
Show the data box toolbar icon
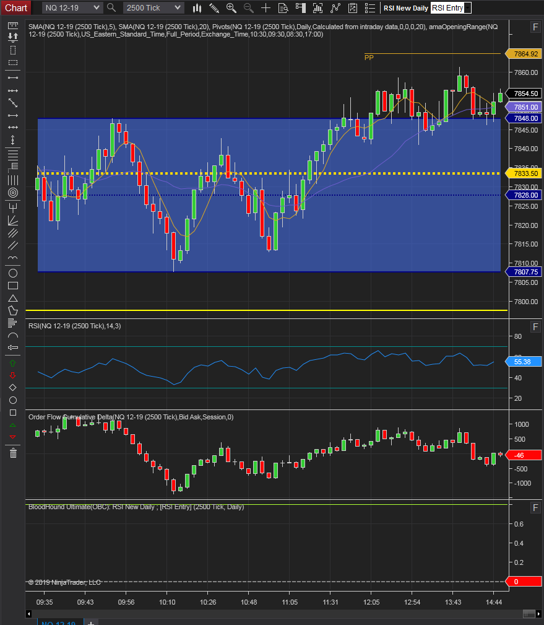(283, 8)
